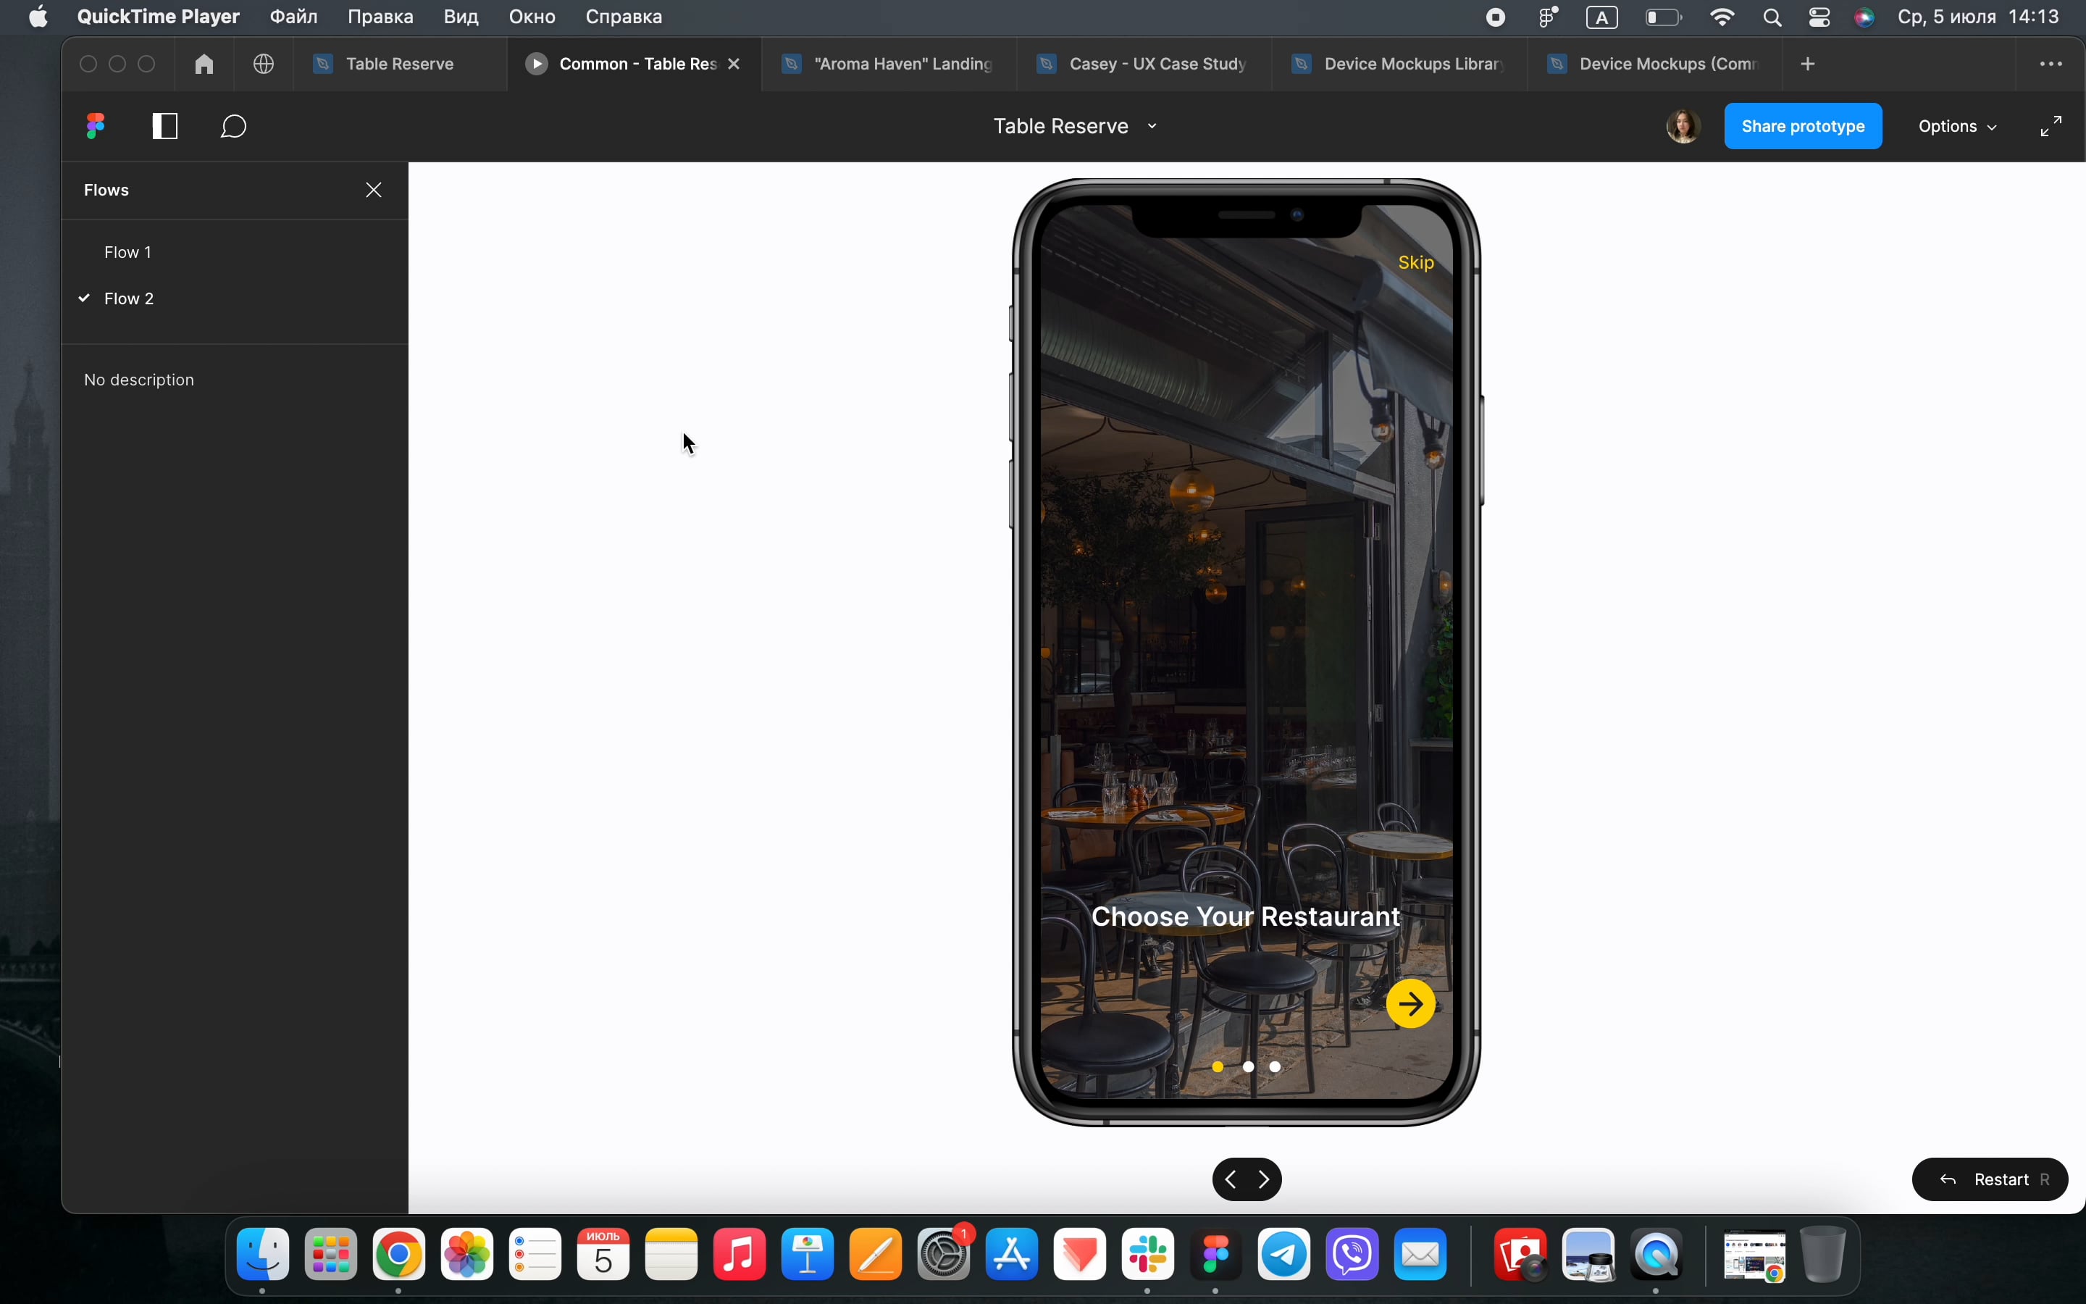This screenshot has height=1304, width=2086.
Task: Select the checked Flow 2 item
Action: pos(128,298)
